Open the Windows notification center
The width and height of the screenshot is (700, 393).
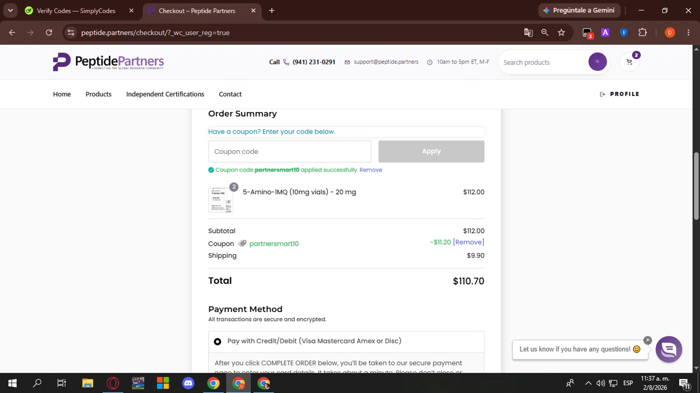(x=685, y=383)
